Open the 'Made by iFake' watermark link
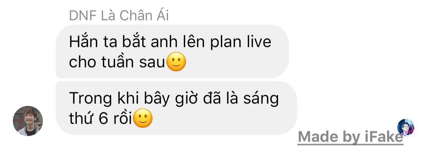Viewport: 421px width, 159px height. pos(350,137)
